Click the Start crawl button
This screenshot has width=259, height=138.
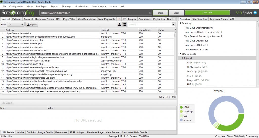(x=160, y=13)
